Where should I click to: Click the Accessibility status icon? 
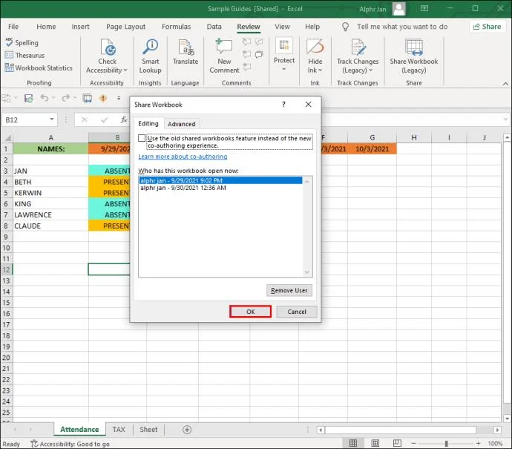34,444
